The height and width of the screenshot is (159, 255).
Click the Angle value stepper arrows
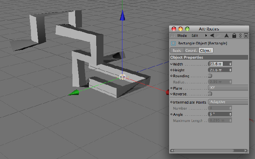pyautogui.click(x=230, y=114)
